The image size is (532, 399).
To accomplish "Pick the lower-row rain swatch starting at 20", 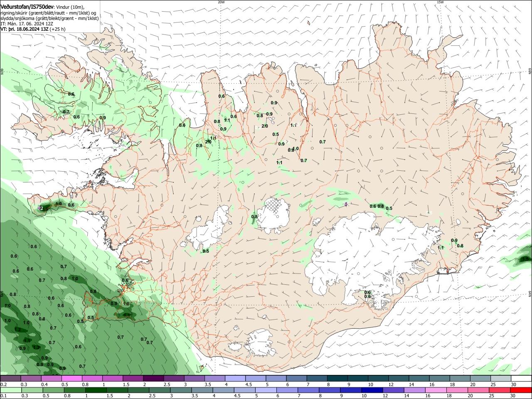I will tap(478, 390).
